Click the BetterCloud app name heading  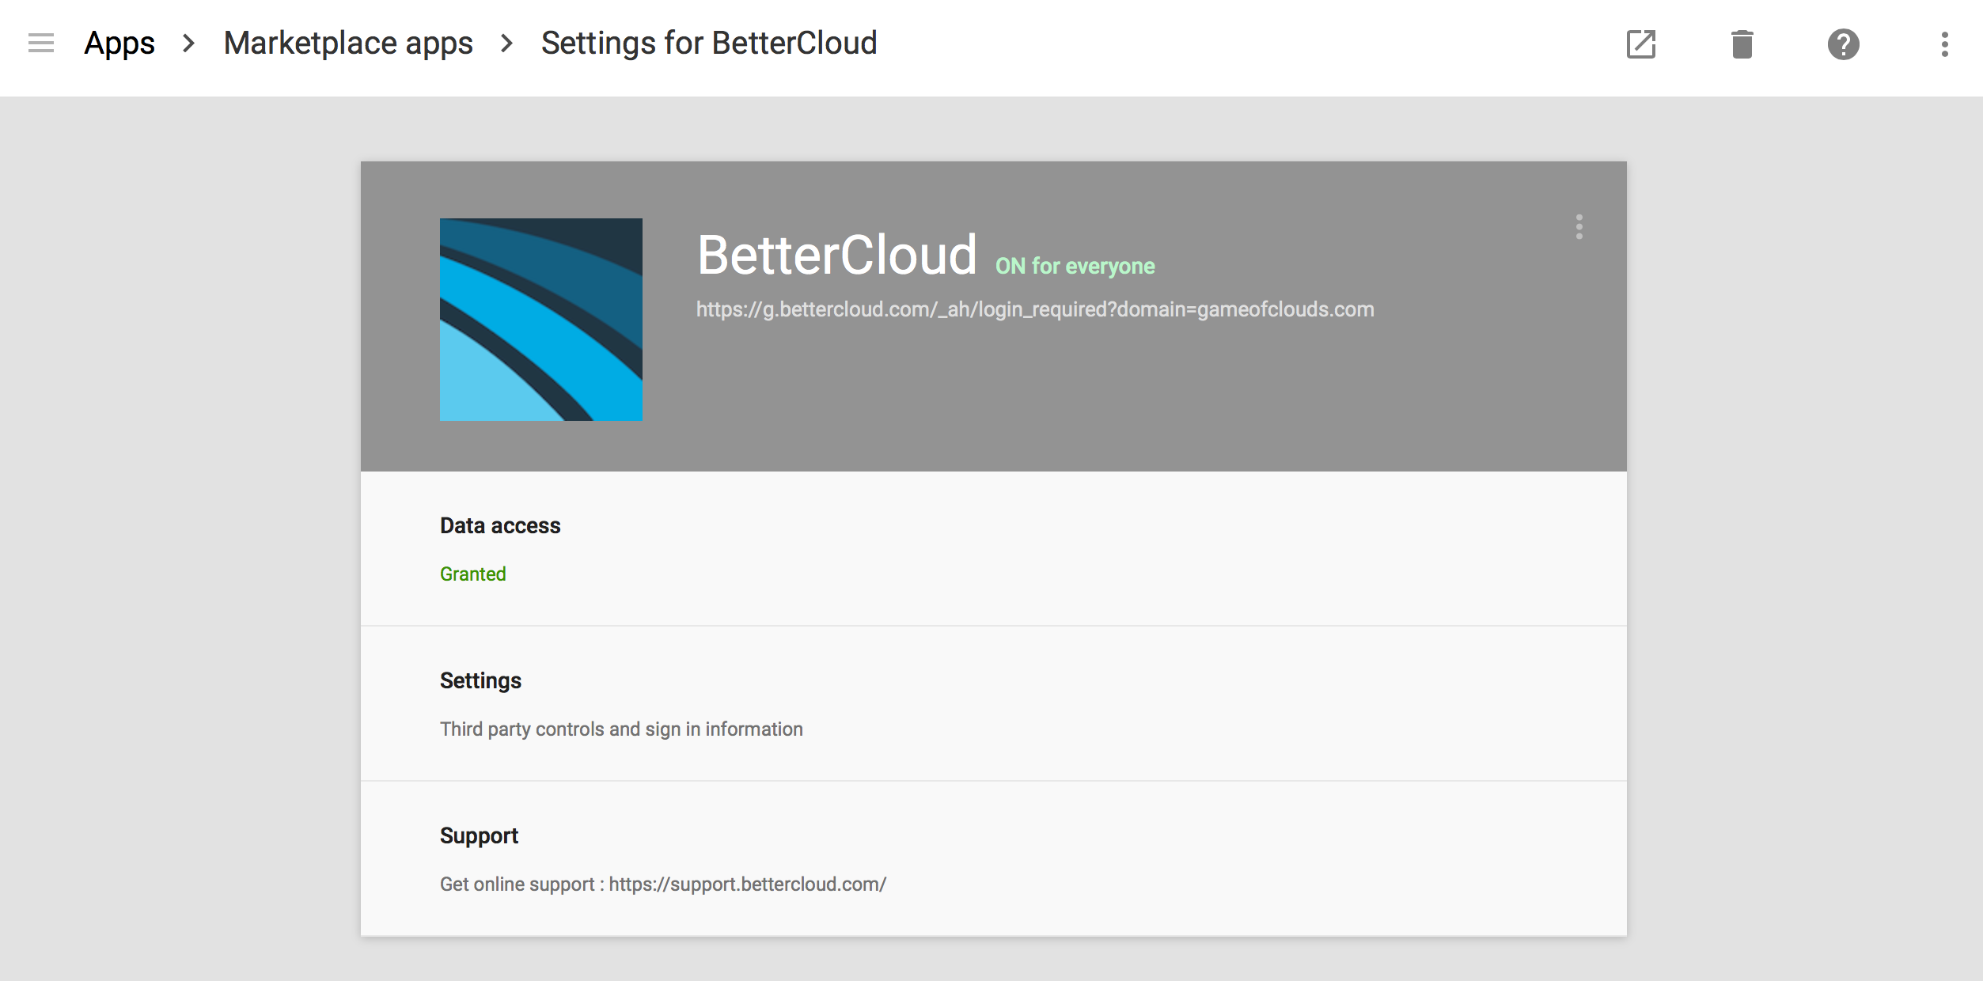click(x=836, y=256)
